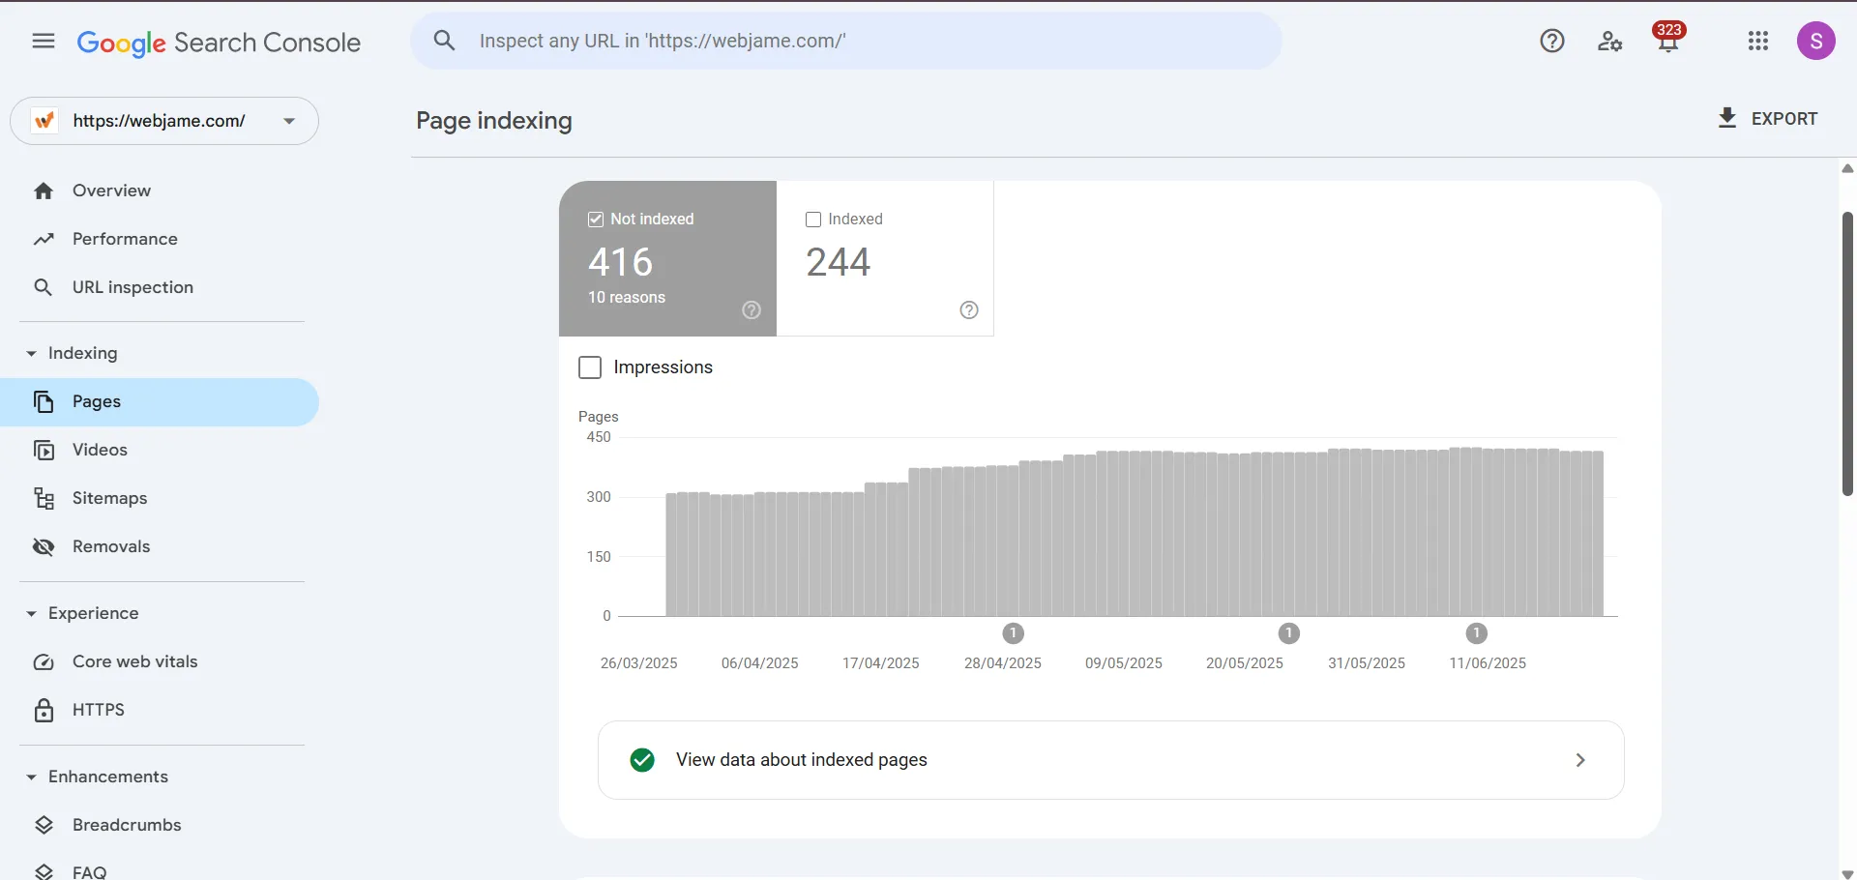This screenshot has width=1857, height=880.
Task: Open Performance report
Action: tap(160, 239)
